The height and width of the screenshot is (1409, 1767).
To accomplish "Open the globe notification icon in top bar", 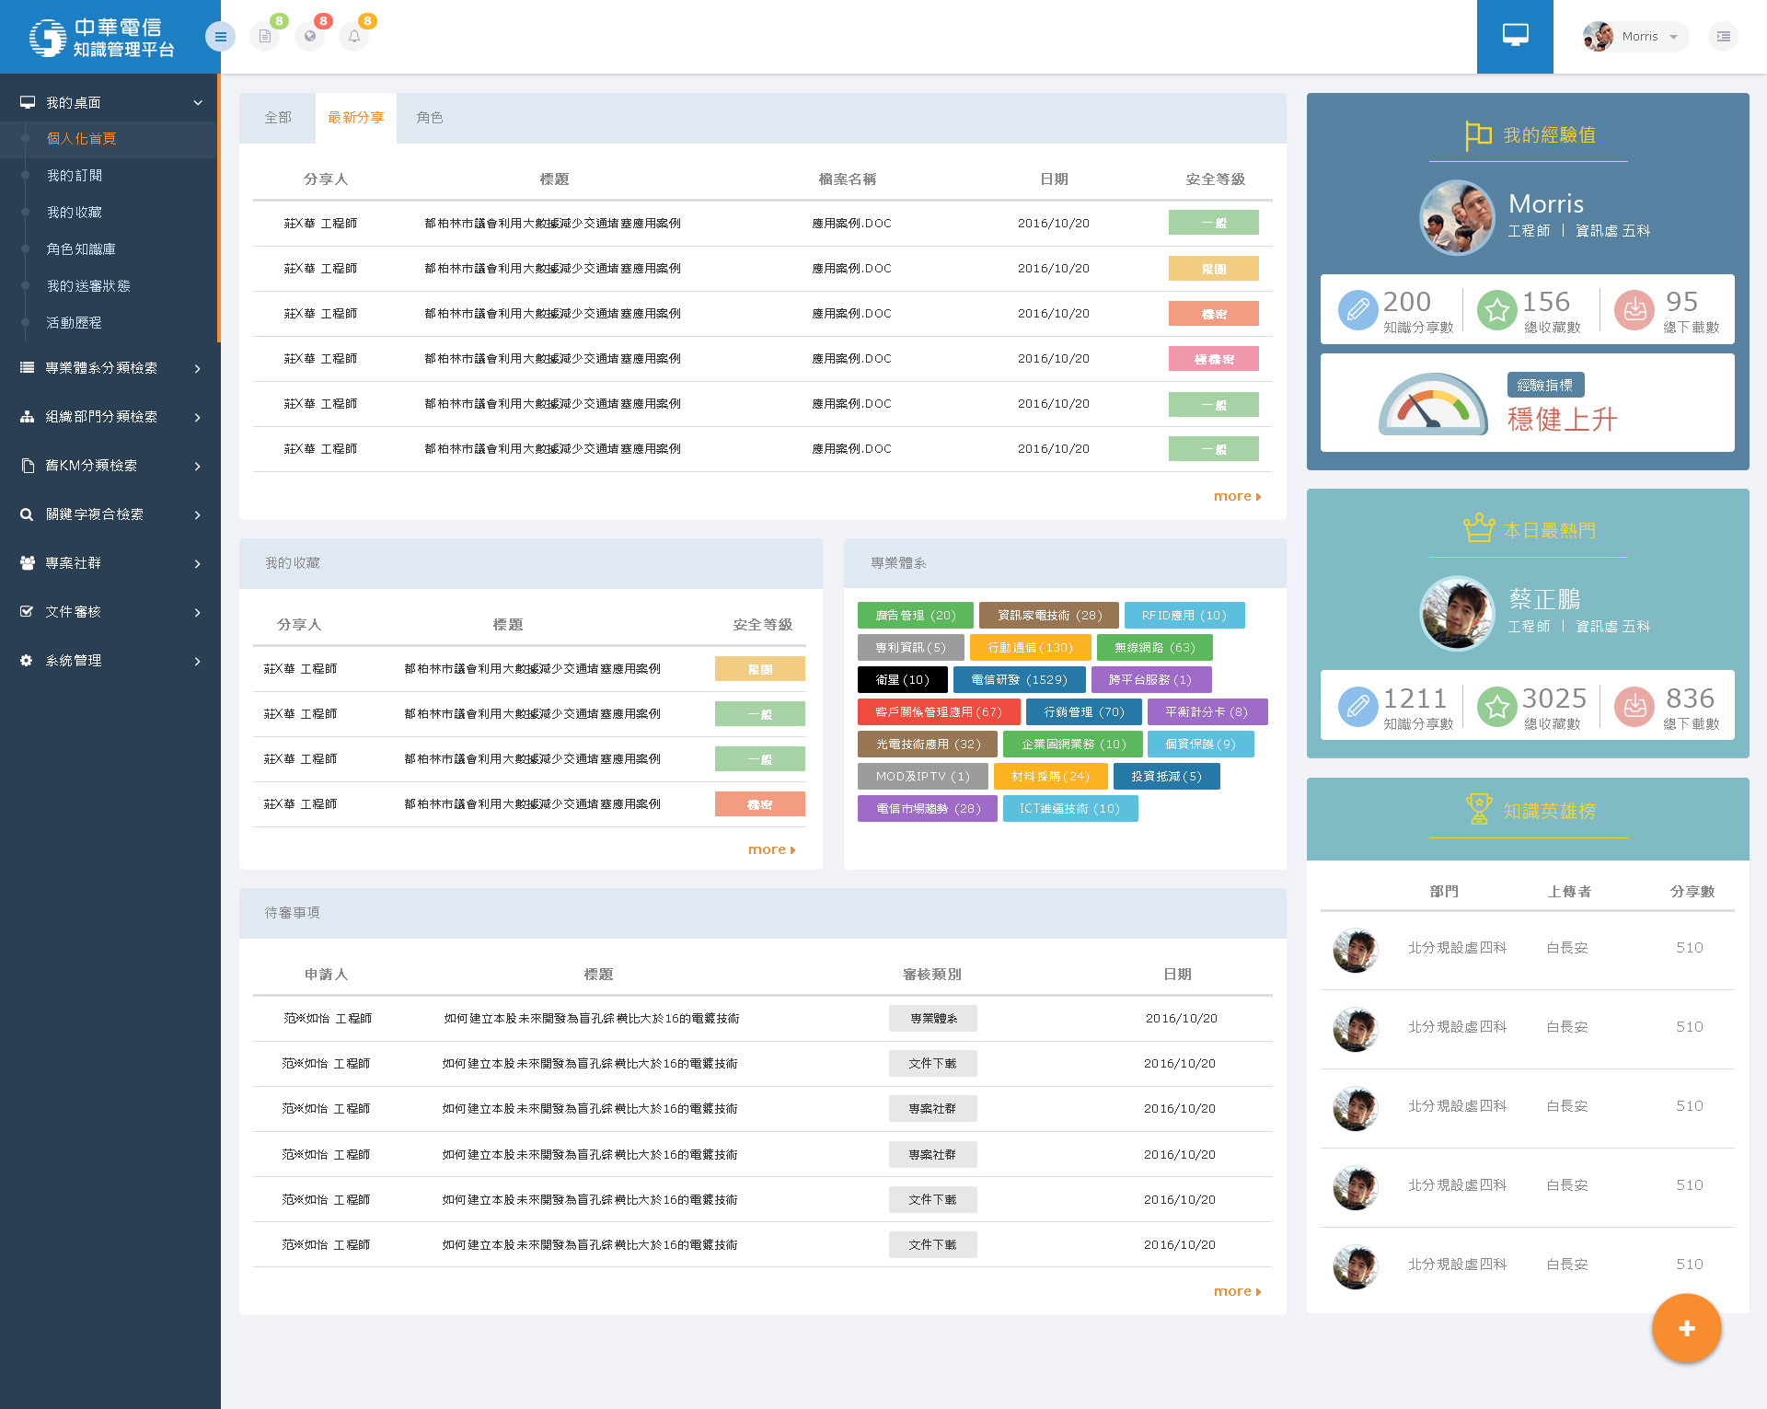I will (x=310, y=37).
